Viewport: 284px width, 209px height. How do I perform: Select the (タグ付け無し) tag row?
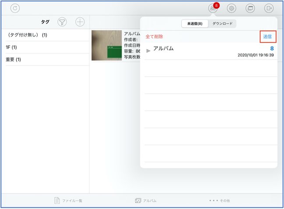45,35
